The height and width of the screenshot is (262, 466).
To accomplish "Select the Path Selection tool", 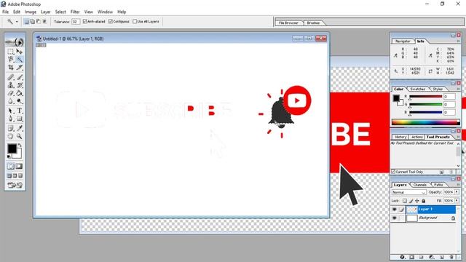I will click(x=11, y=111).
